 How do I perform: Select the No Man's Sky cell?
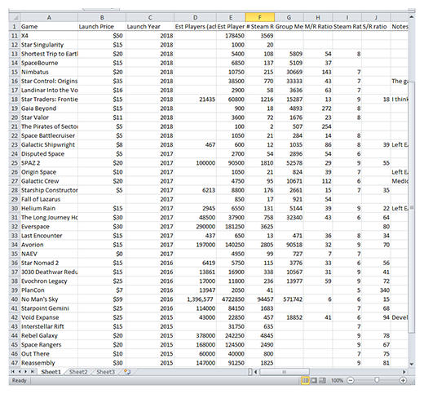coord(49,299)
